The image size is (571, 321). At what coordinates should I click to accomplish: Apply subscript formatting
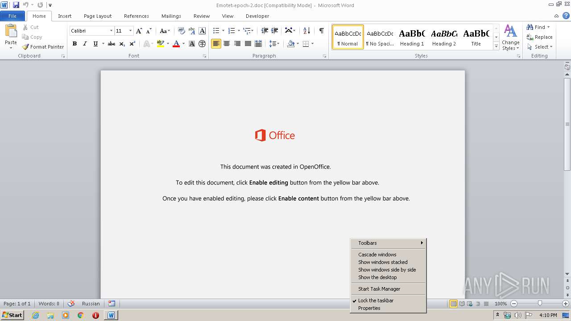pyautogui.click(x=122, y=44)
